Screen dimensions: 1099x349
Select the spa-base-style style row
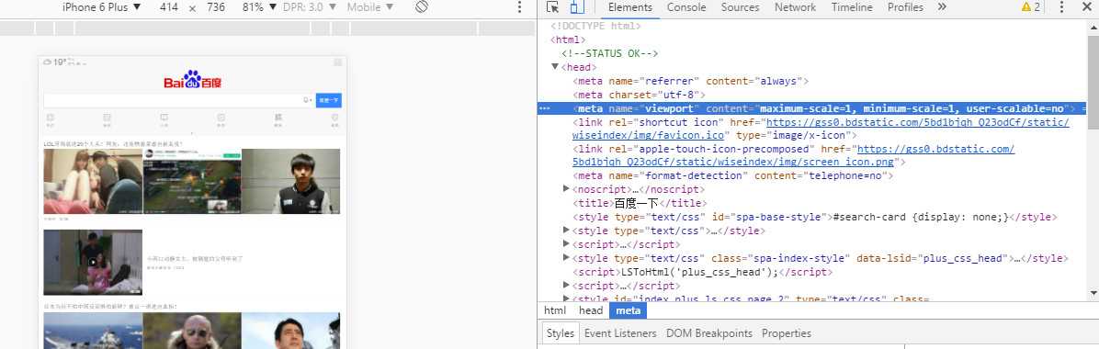tap(815, 218)
